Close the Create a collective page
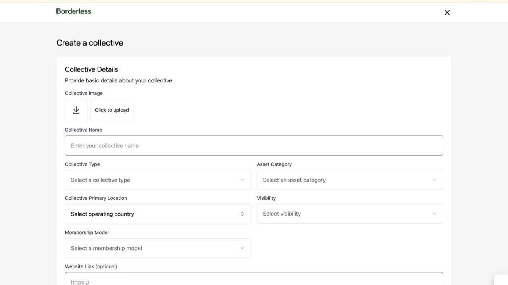 (447, 13)
